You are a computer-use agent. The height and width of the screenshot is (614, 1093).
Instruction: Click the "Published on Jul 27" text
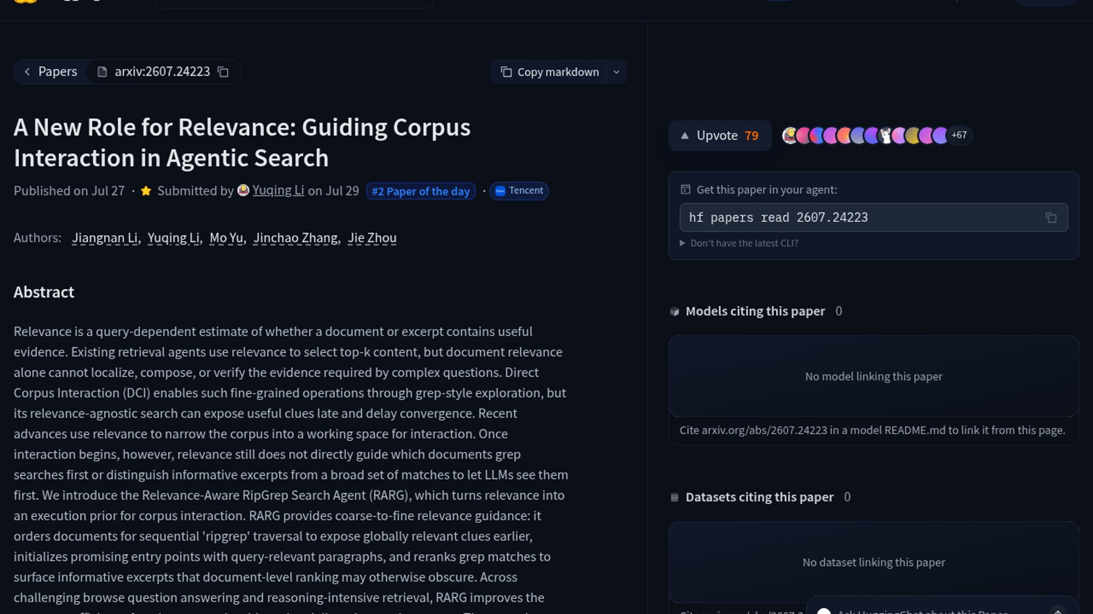click(x=69, y=191)
